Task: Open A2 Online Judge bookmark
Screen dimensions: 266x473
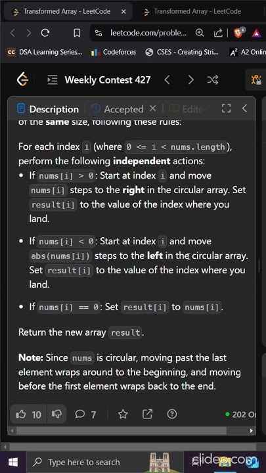Action: (248, 52)
